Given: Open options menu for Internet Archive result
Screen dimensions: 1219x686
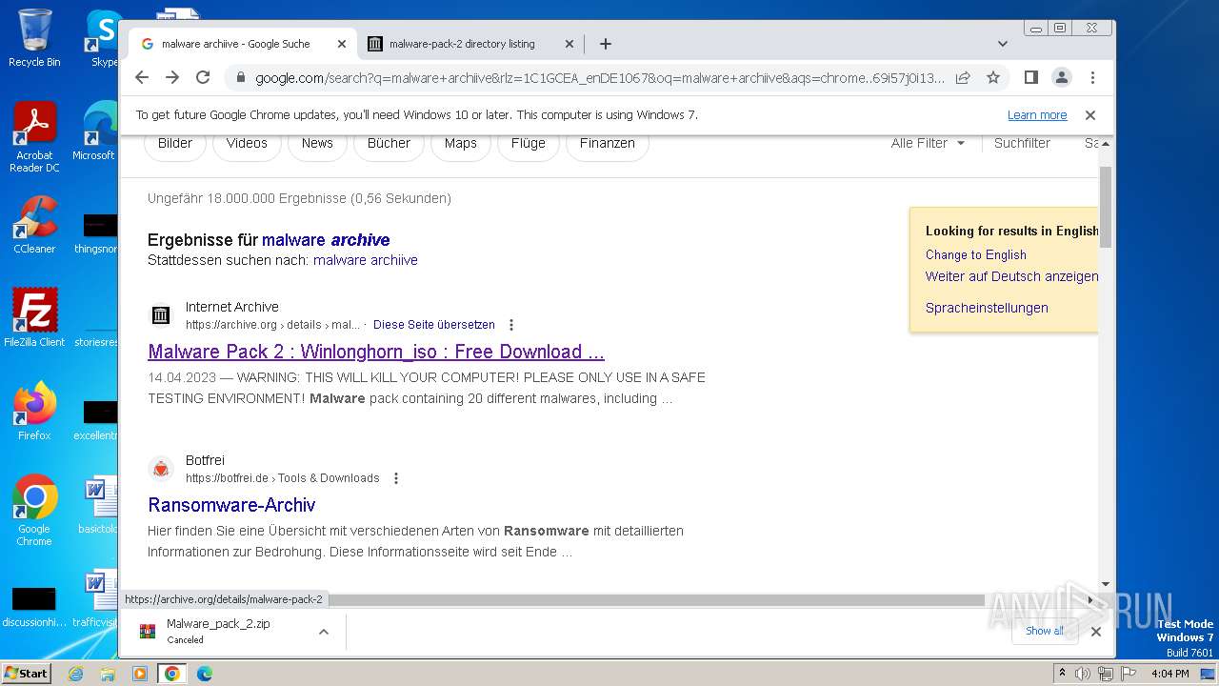Looking at the screenshot, I should [x=511, y=325].
